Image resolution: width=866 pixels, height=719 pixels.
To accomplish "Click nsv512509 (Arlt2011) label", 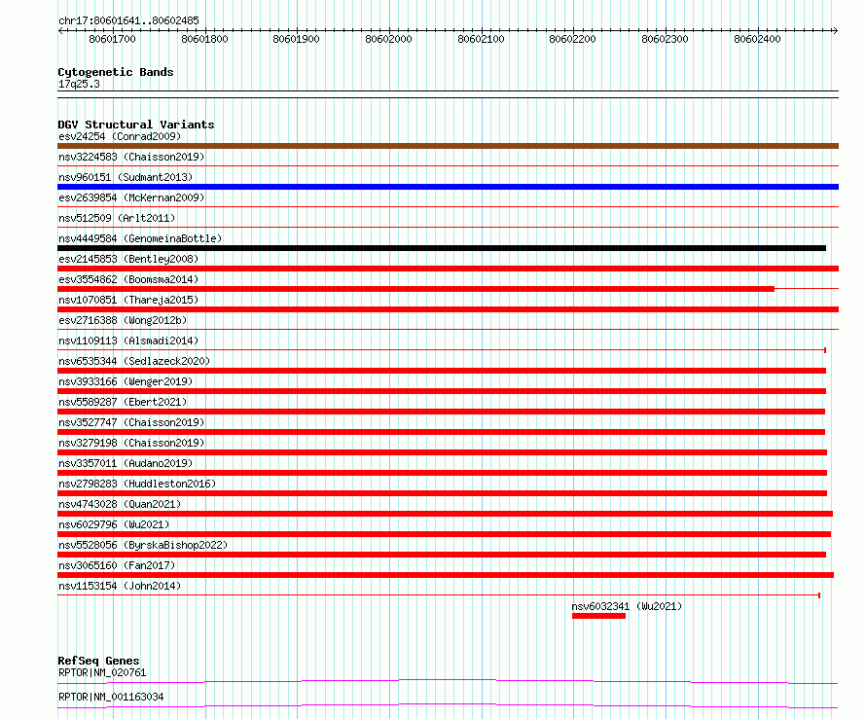I will pos(117,218).
